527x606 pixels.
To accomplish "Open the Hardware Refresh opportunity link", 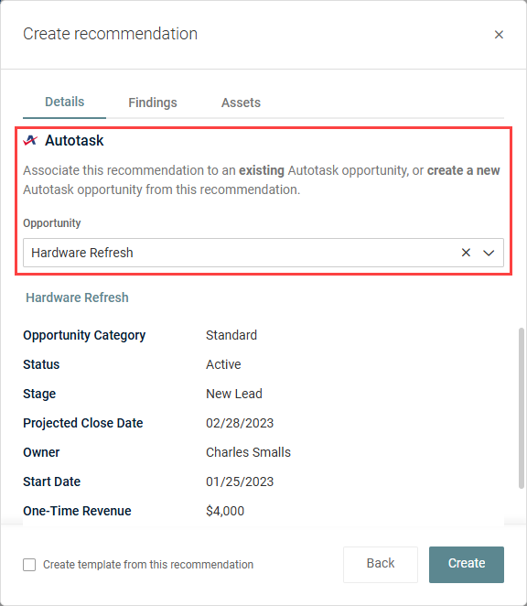I will pos(77,298).
